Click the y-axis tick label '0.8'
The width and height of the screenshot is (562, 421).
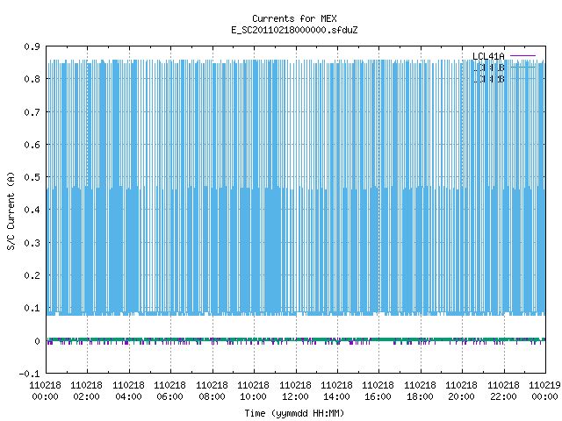click(32, 79)
